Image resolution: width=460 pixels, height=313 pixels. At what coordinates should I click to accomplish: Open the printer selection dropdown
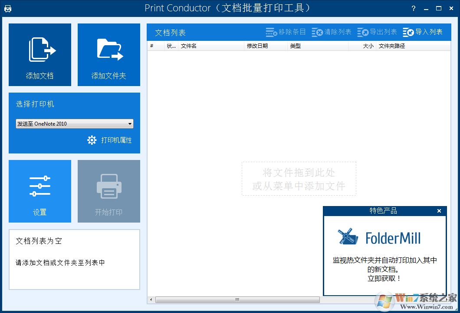click(129, 123)
